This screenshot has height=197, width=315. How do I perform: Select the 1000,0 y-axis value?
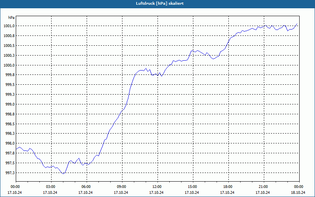click(x=9, y=65)
